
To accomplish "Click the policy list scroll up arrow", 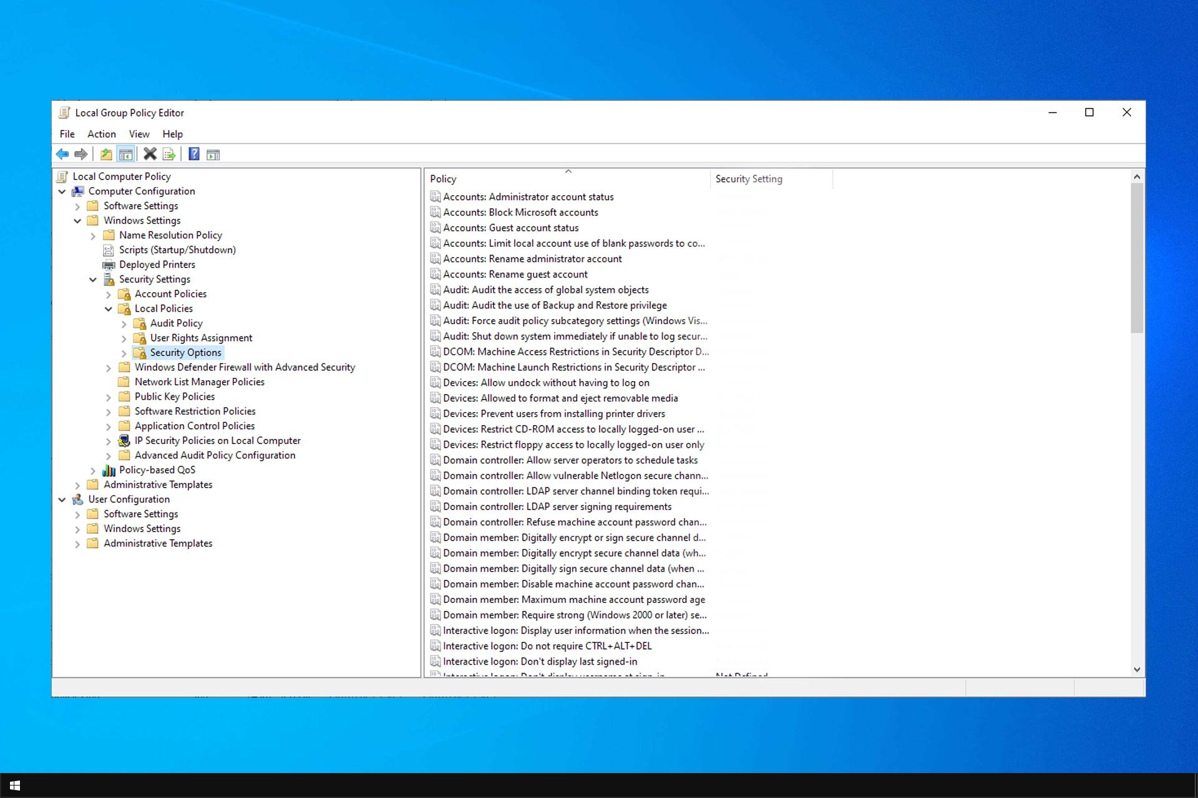I will point(1137,177).
